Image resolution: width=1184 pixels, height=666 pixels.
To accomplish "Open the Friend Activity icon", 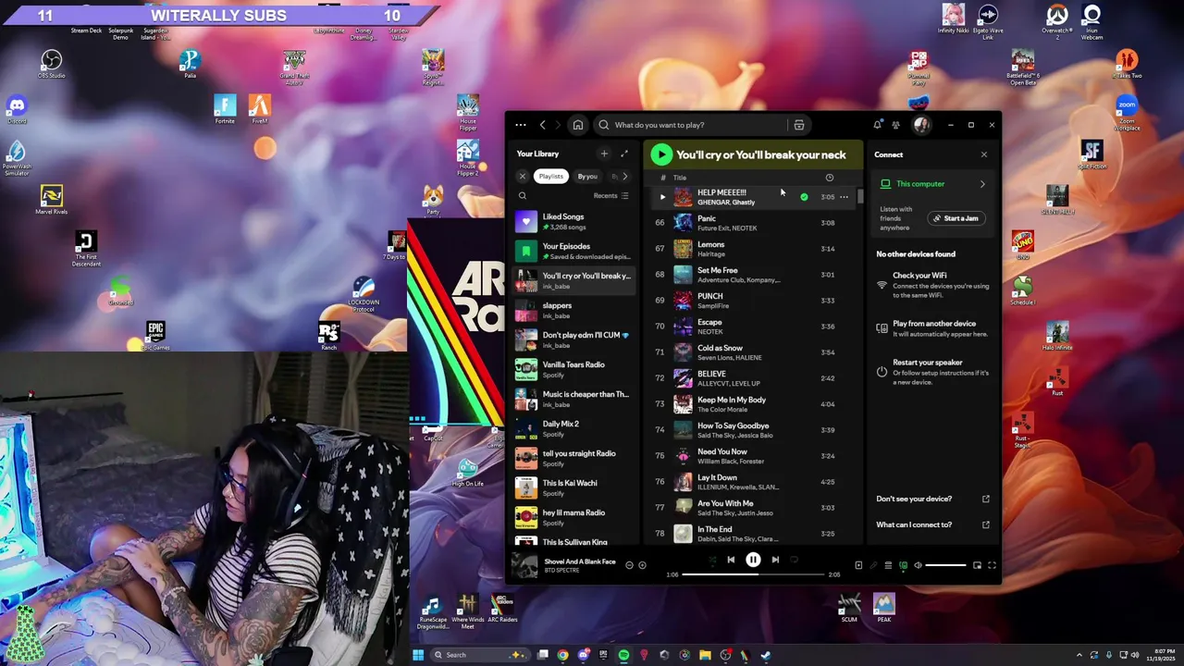I will pyautogui.click(x=895, y=125).
